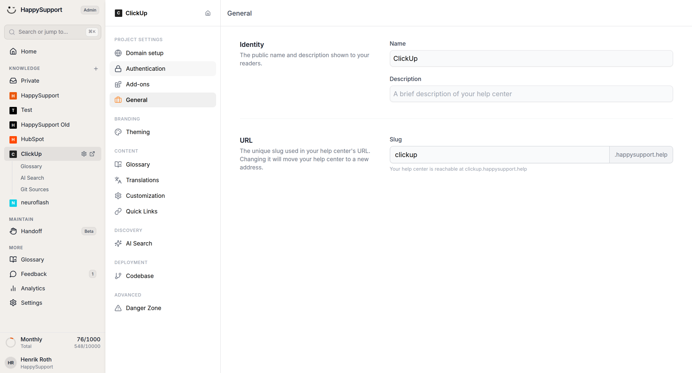The width and height of the screenshot is (692, 373).
Task: Open workspace Settings in the sidebar
Action: coord(53,303)
